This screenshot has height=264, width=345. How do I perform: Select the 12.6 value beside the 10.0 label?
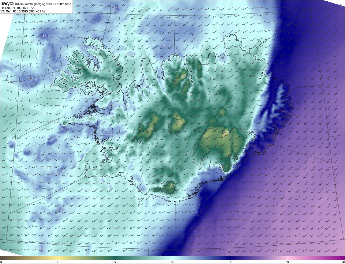coord(60,171)
